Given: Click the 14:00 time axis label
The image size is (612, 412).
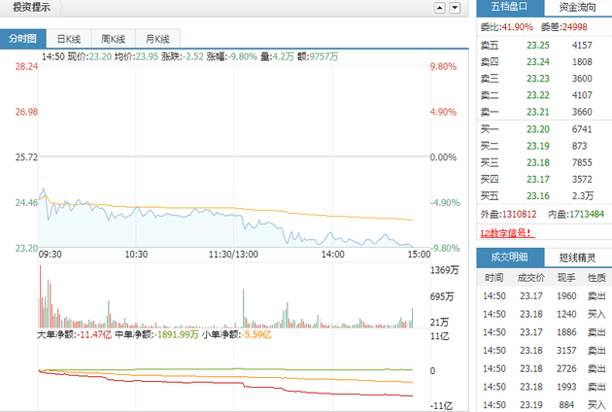Looking at the screenshot, I should [333, 255].
